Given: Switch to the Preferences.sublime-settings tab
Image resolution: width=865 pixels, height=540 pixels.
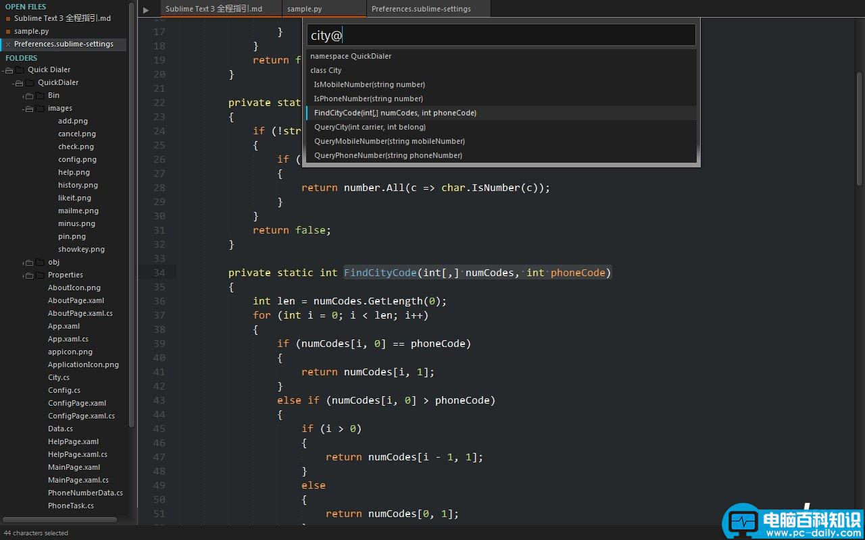Looking at the screenshot, I should point(428,9).
